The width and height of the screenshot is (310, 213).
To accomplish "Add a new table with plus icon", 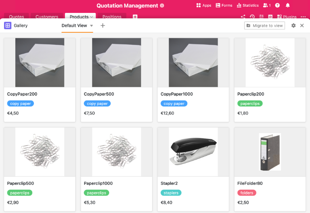I will pos(135,17).
